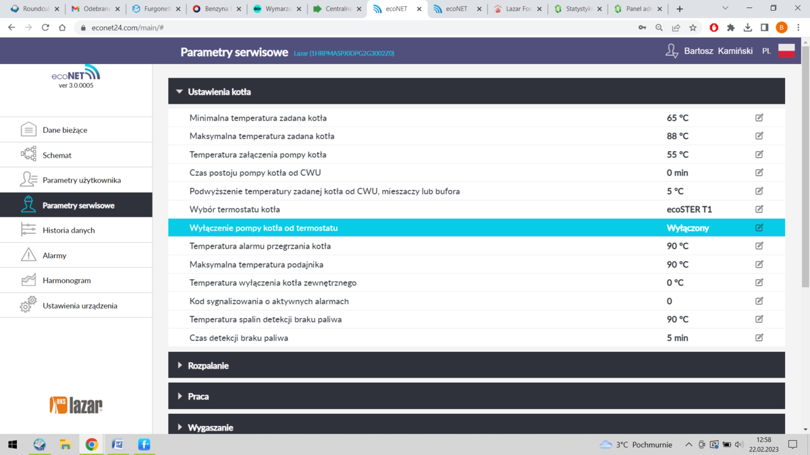Image resolution: width=810 pixels, height=455 pixels.
Task: Edit Wyłączenie pompy kotła od termostatu toggle
Action: (x=759, y=228)
